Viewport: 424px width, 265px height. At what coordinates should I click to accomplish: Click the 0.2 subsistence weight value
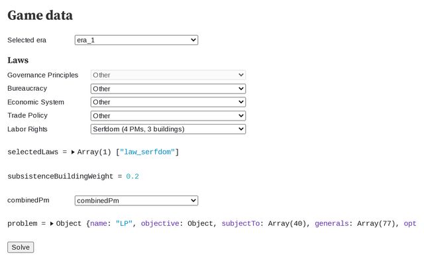[x=132, y=176]
